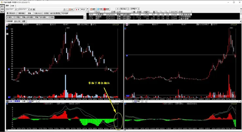Viewport: 242px width, 132px height.
Task: Click the magnifier zoom icon under left chart
Action: click(27, 101)
